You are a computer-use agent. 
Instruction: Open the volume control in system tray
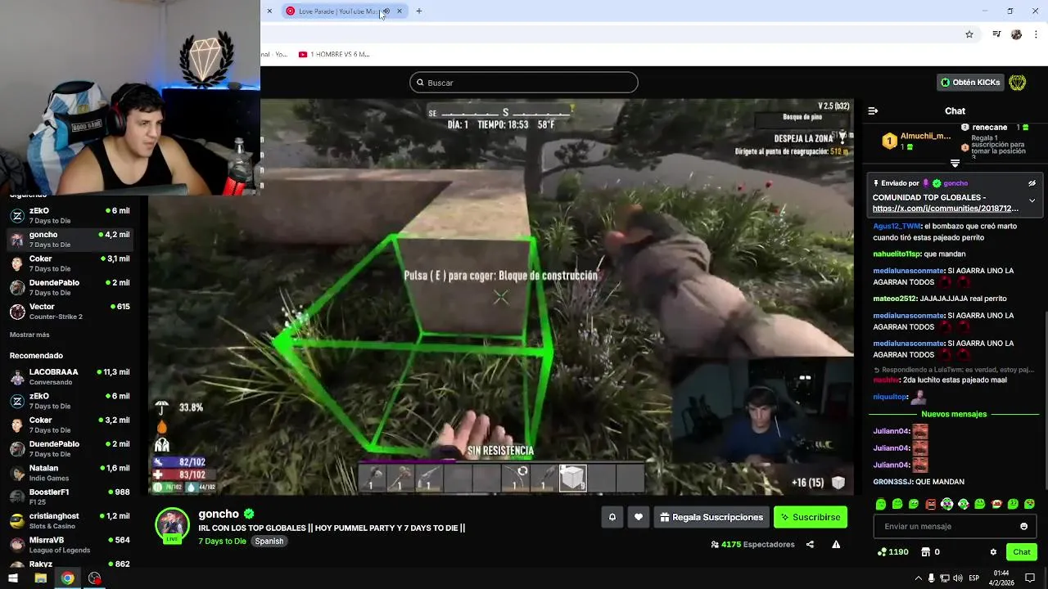[x=957, y=578]
